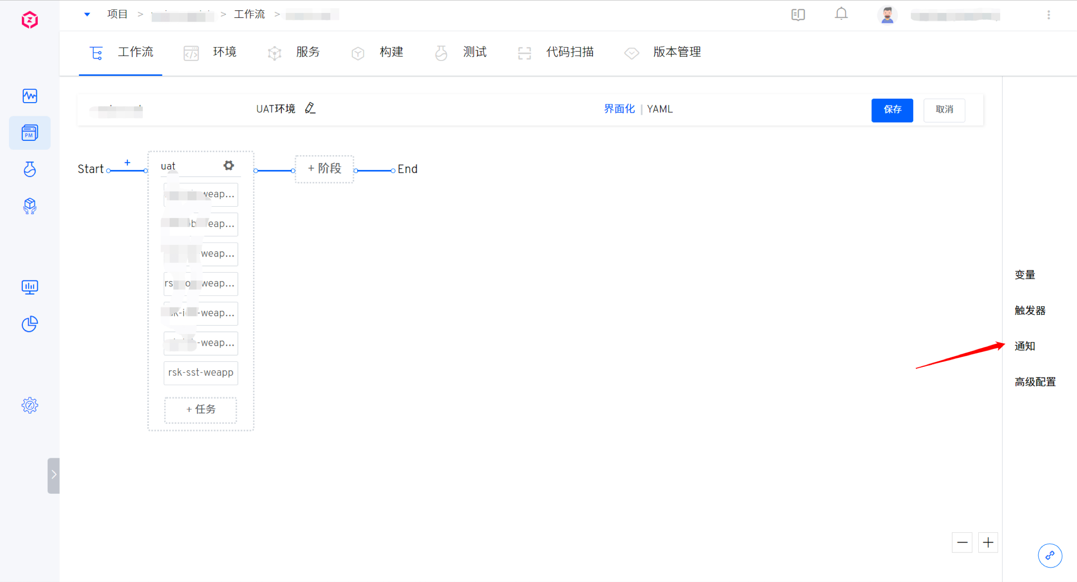Open the notification bell icon
The width and height of the screenshot is (1077, 582).
pos(841,14)
